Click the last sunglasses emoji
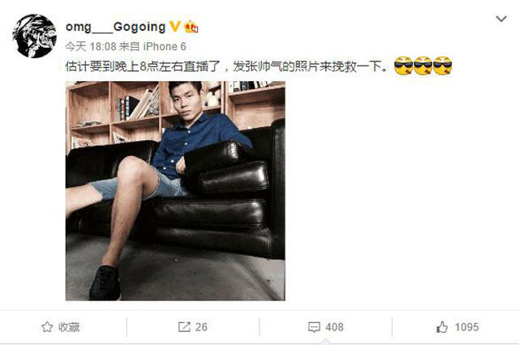 coord(442,66)
